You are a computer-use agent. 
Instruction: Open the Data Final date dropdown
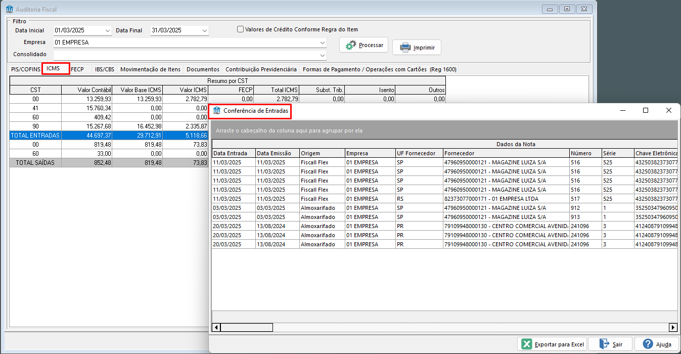click(204, 30)
